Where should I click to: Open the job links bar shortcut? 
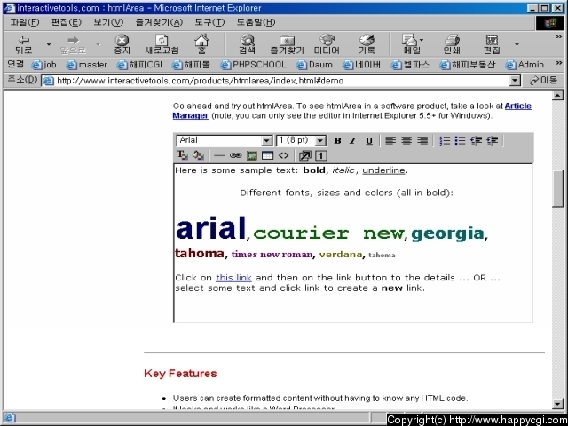point(43,65)
